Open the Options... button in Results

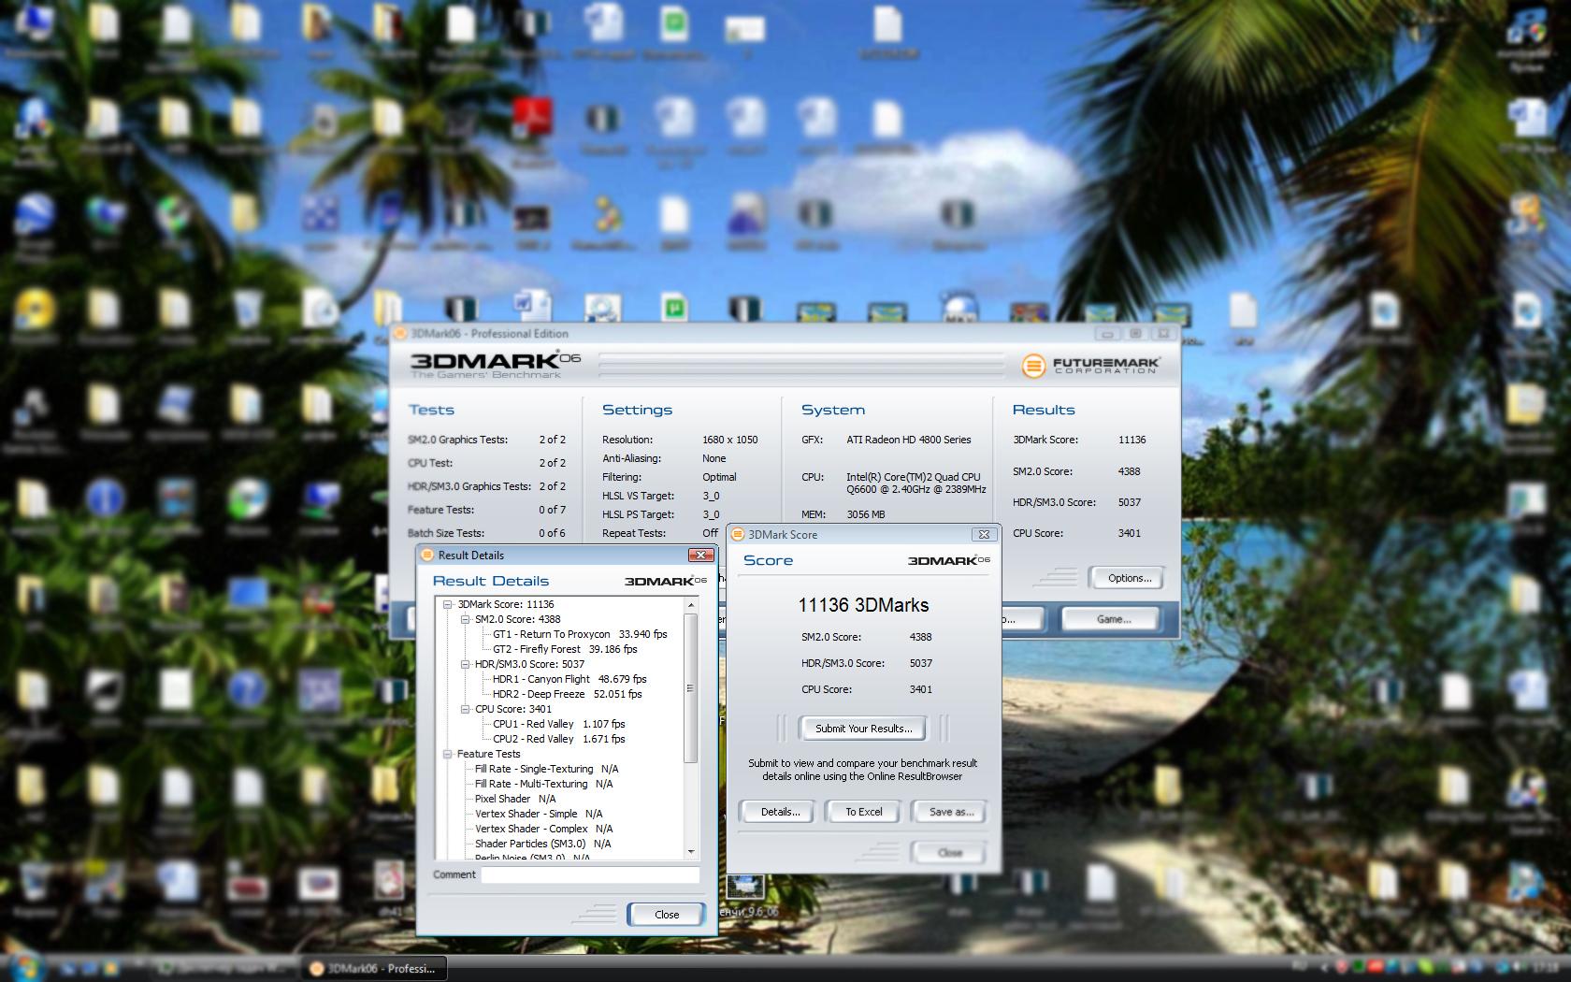(1129, 578)
